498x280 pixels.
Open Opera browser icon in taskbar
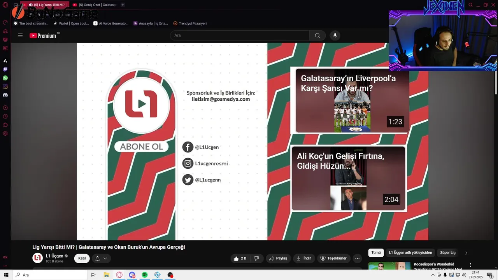(119, 275)
